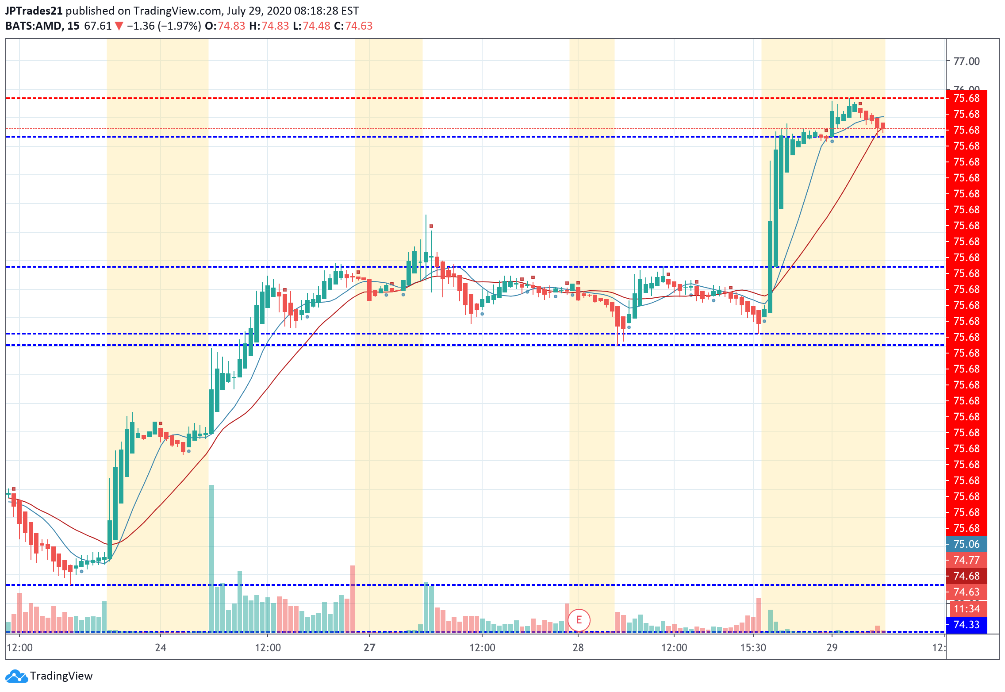The image size is (1005, 692).
Task: Click the date 28 on time axis
Action: coord(578,648)
